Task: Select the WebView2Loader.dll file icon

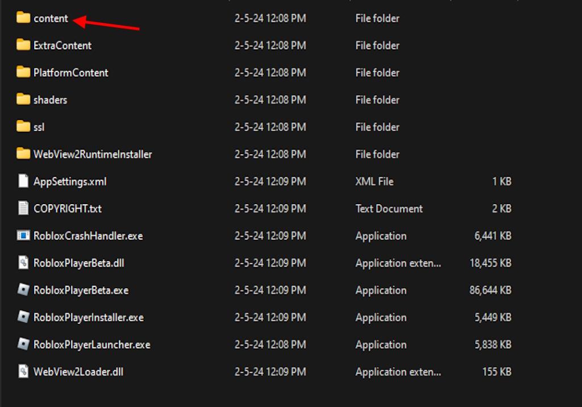Action: pyautogui.click(x=23, y=372)
